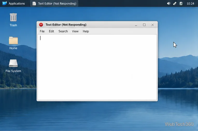198x131 pixels.
Task: Click the Text Editor (Not Responding) title bar text
Action: point(66,25)
